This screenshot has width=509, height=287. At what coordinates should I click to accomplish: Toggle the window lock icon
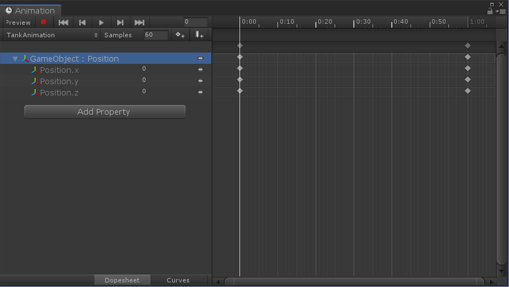tap(490, 11)
